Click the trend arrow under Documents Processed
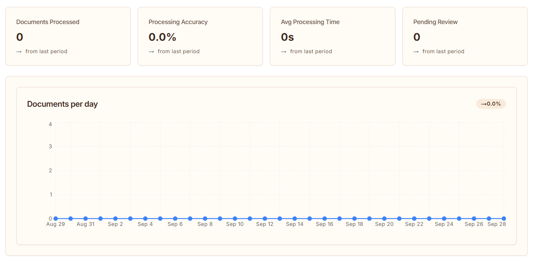 [19, 52]
